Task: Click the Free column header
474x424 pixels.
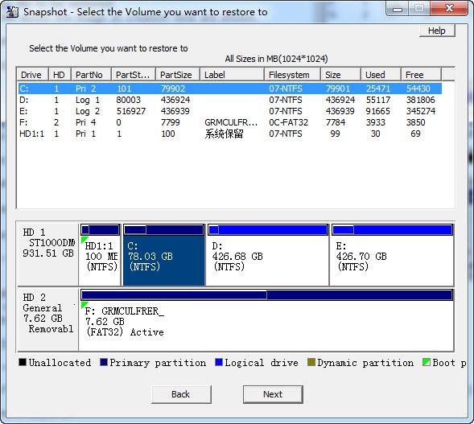Action: [421, 75]
